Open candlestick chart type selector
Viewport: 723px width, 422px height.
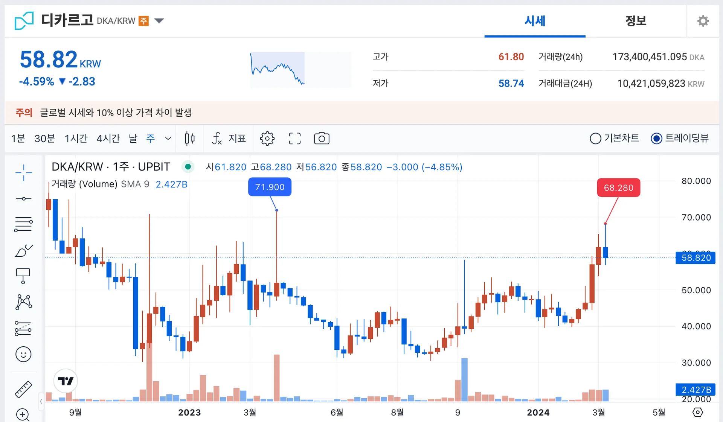click(190, 139)
